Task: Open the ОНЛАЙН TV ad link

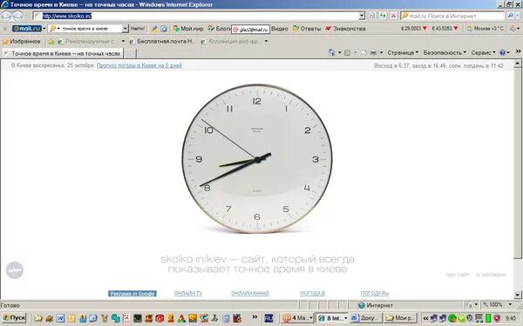Action: [187, 293]
